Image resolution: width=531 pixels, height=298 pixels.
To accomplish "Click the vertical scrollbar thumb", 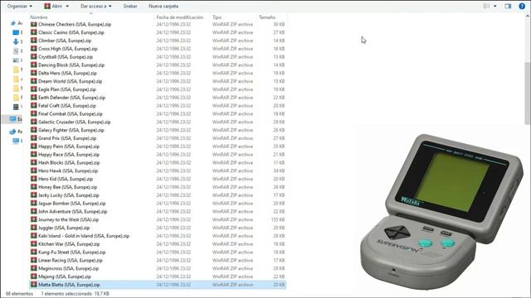I will pyautogui.click(x=528, y=94).
